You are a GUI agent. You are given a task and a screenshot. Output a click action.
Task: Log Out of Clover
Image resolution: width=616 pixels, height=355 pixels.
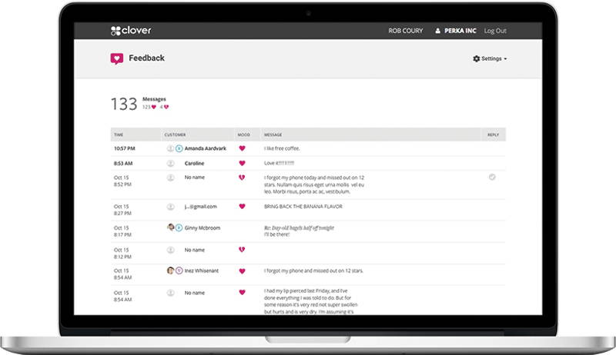(495, 31)
